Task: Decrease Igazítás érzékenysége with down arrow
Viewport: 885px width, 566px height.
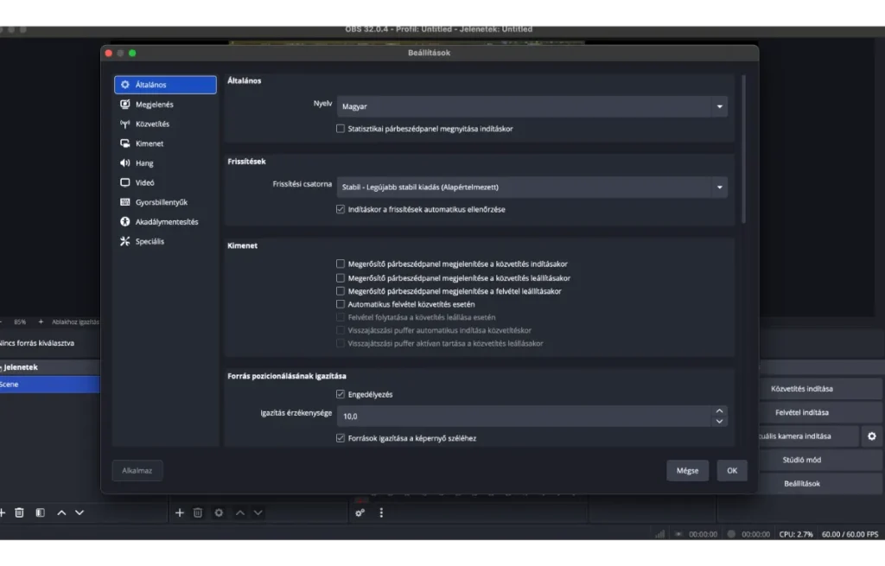Action: 719,422
